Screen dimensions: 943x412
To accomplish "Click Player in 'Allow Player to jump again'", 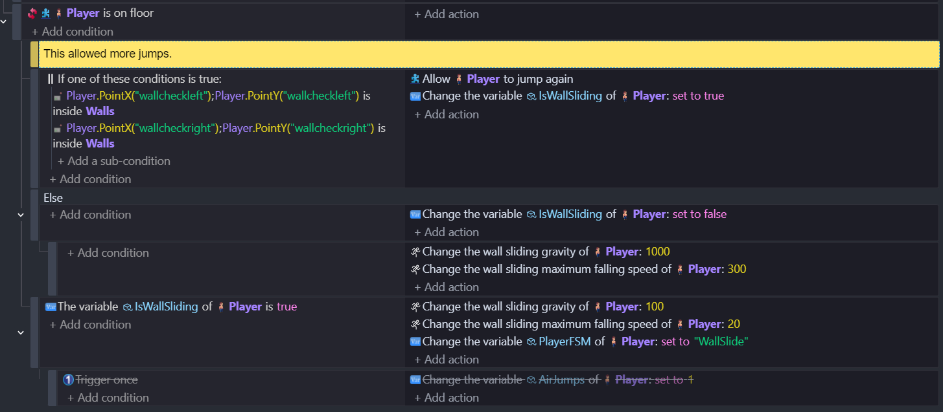I will [x=483, y=79].
